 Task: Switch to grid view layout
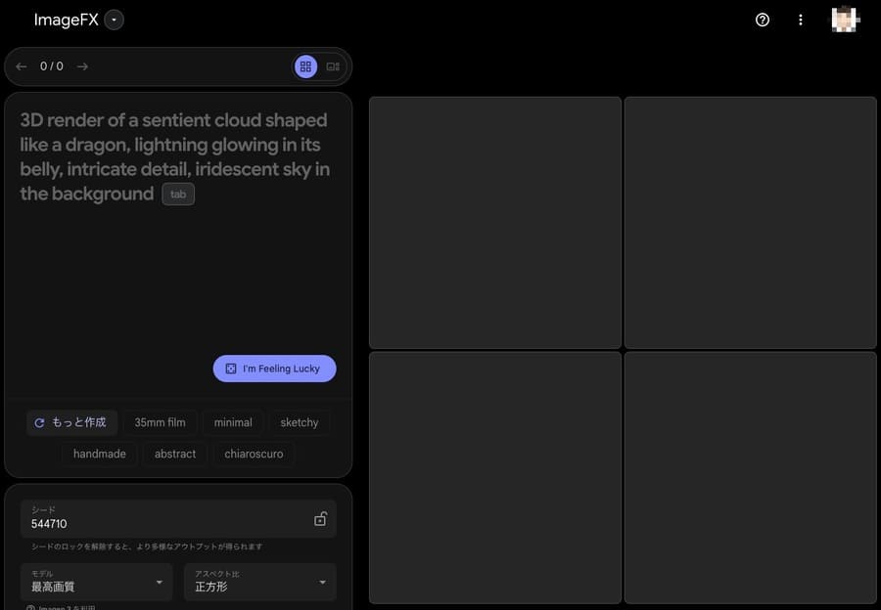click(x=305, y=66)
